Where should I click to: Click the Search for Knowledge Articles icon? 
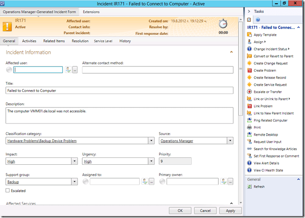pos(249,149)
